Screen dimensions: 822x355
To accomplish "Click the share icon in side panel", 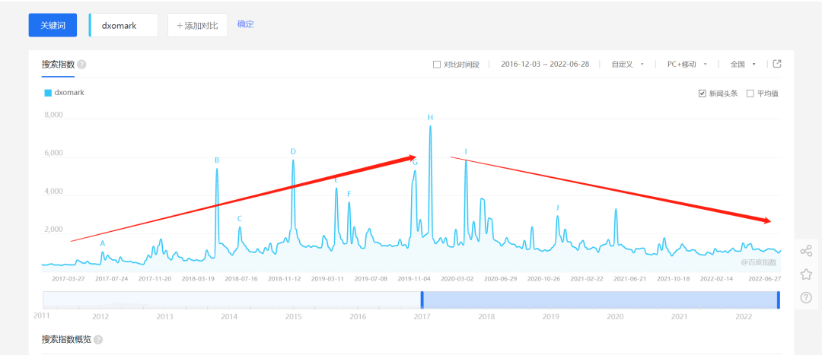I will (806, 252).
